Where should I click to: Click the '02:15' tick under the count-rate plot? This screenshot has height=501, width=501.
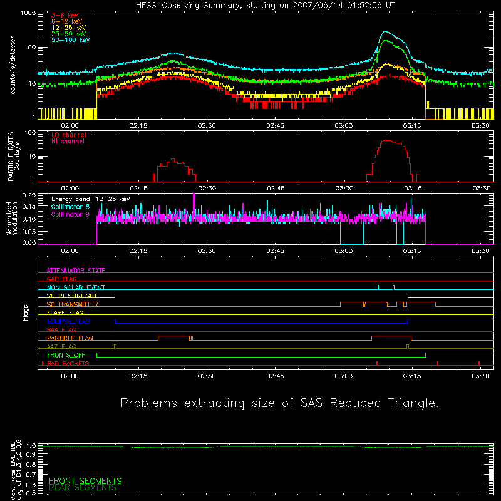coord(138,126)
